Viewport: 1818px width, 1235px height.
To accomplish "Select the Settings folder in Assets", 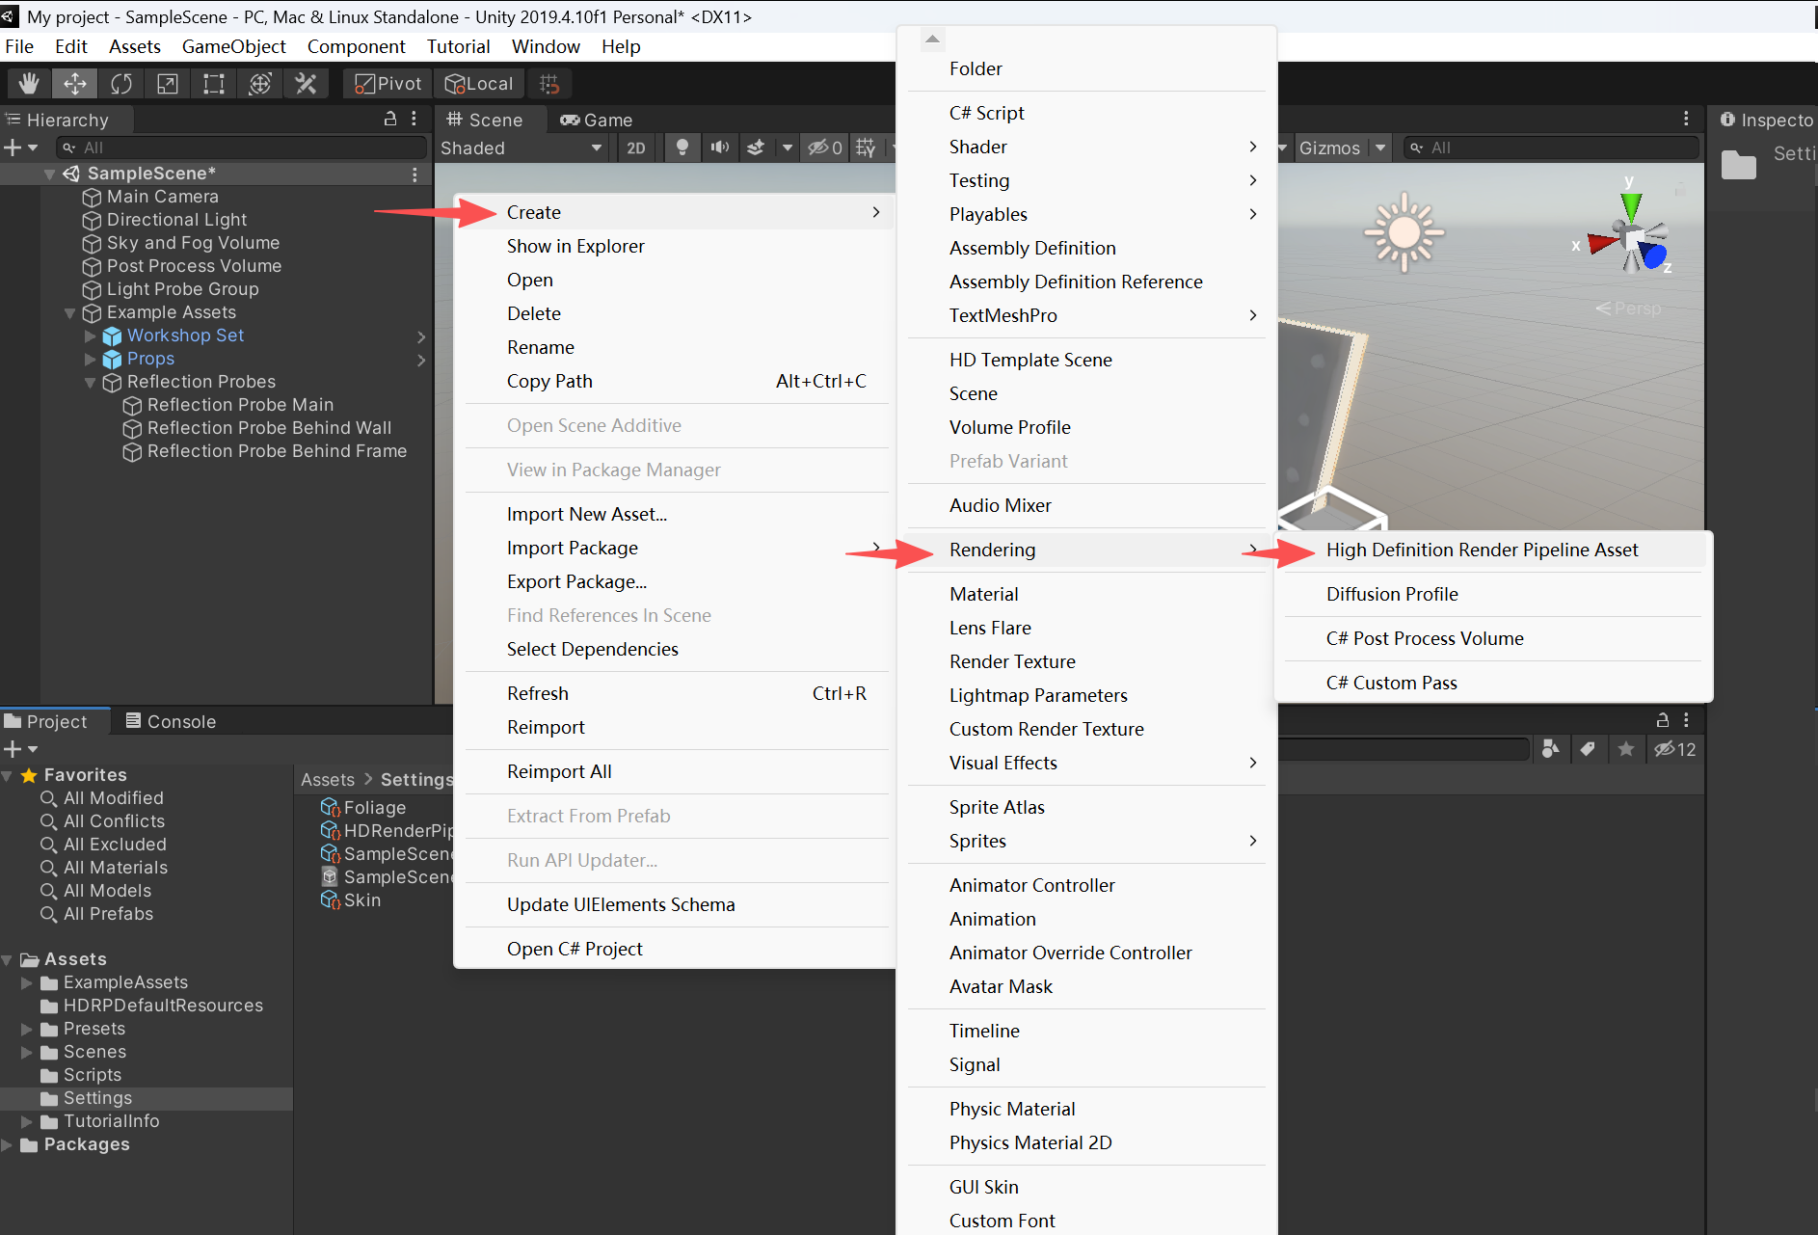I will point(146,1098).
